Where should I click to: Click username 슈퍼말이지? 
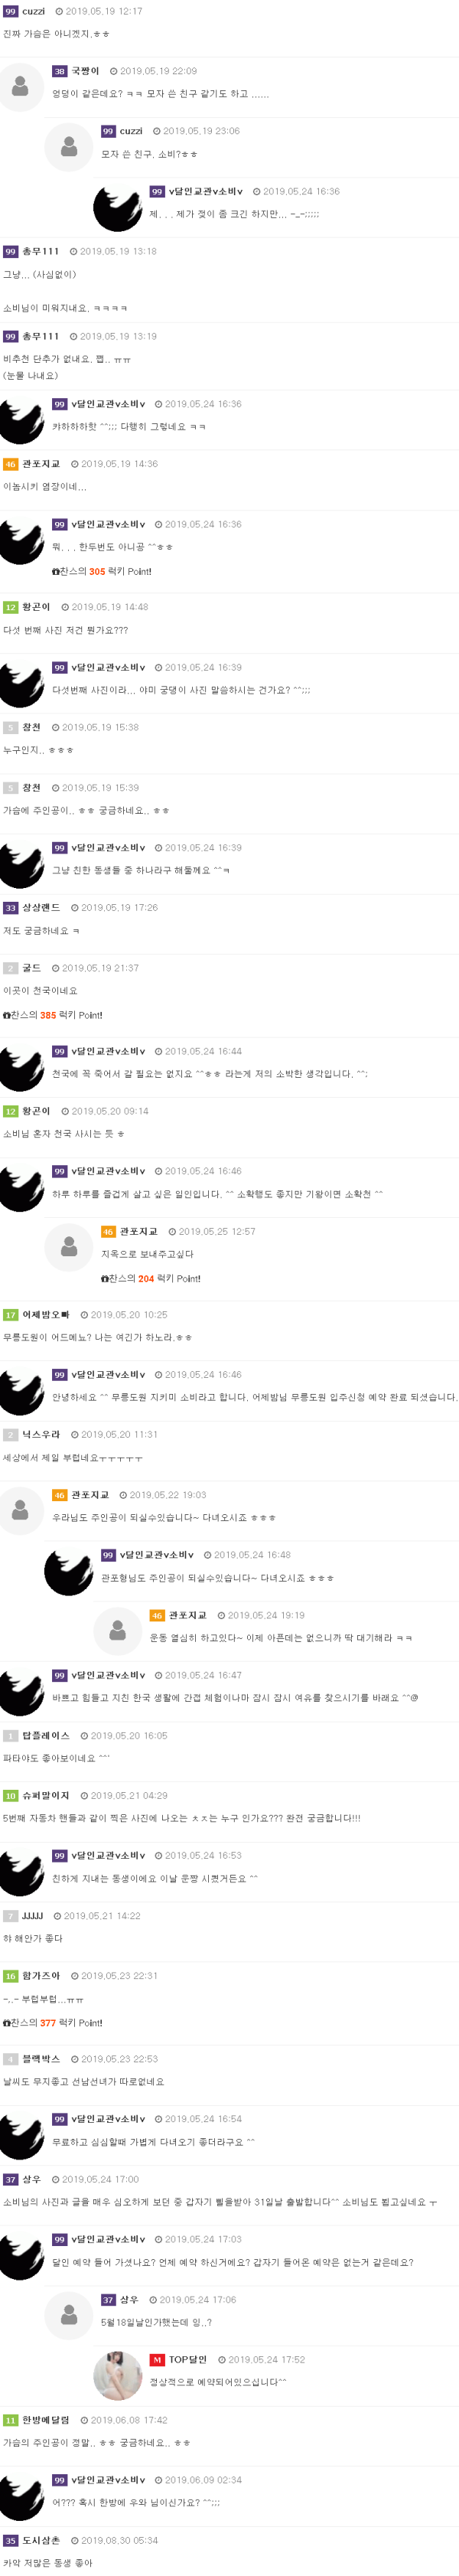(x=46, y=1796)
